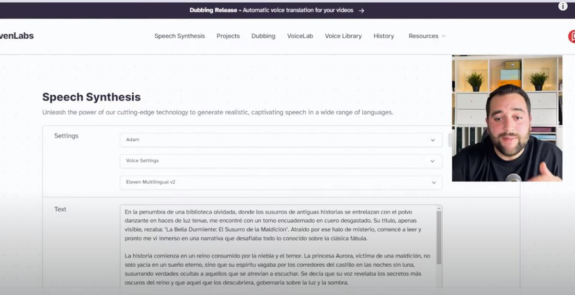Switch to the Dubbing section
This screenshot has height=295, width=575.
pyautogui.click(x=263, y=36)
